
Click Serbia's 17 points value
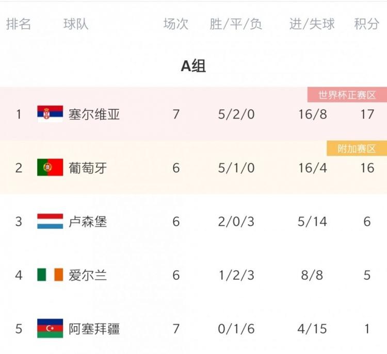[367, 114]
